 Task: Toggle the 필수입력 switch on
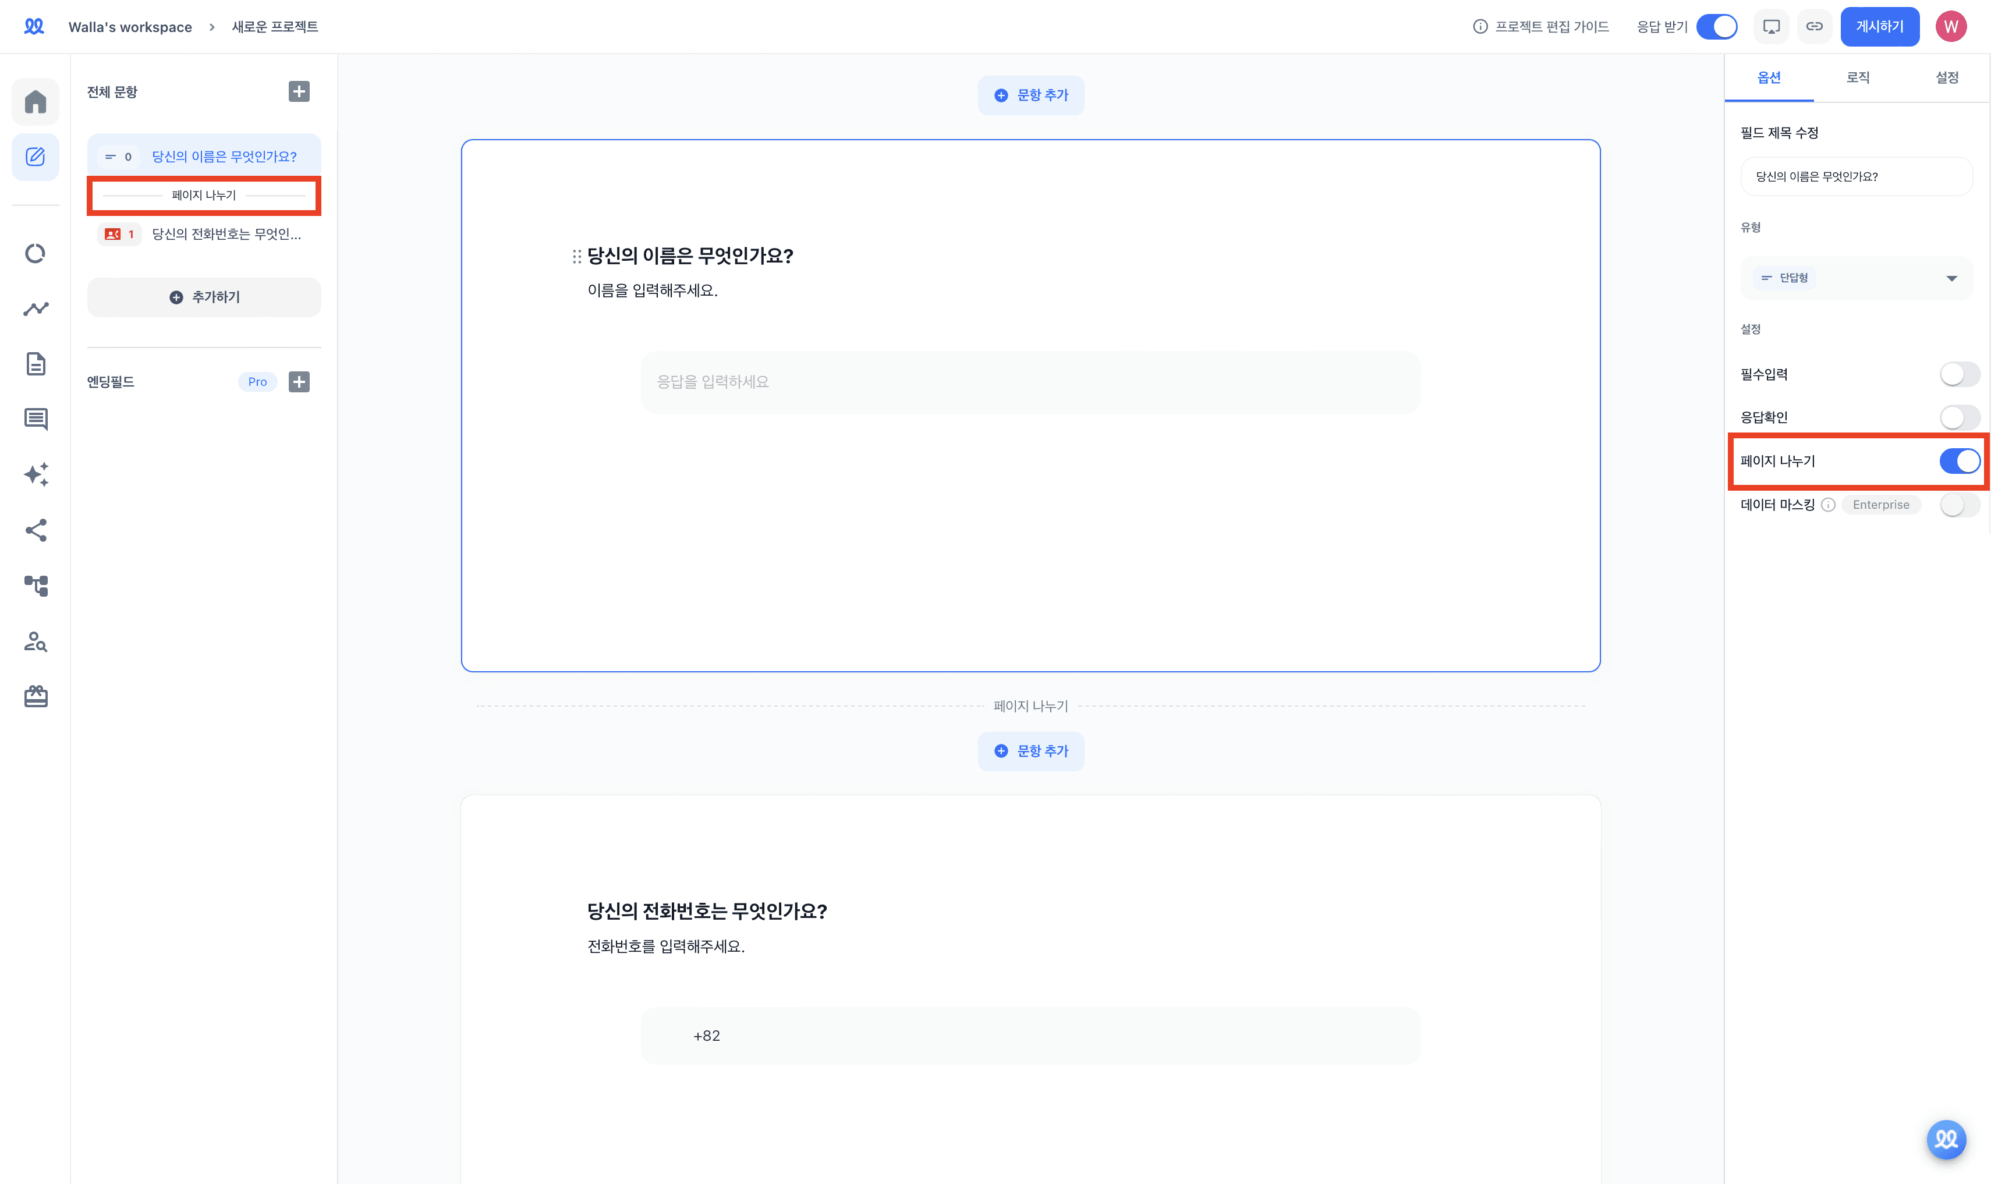[1959, 374]
